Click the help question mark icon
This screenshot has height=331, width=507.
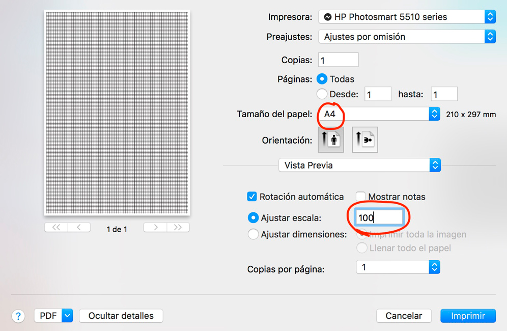[18, 316]
